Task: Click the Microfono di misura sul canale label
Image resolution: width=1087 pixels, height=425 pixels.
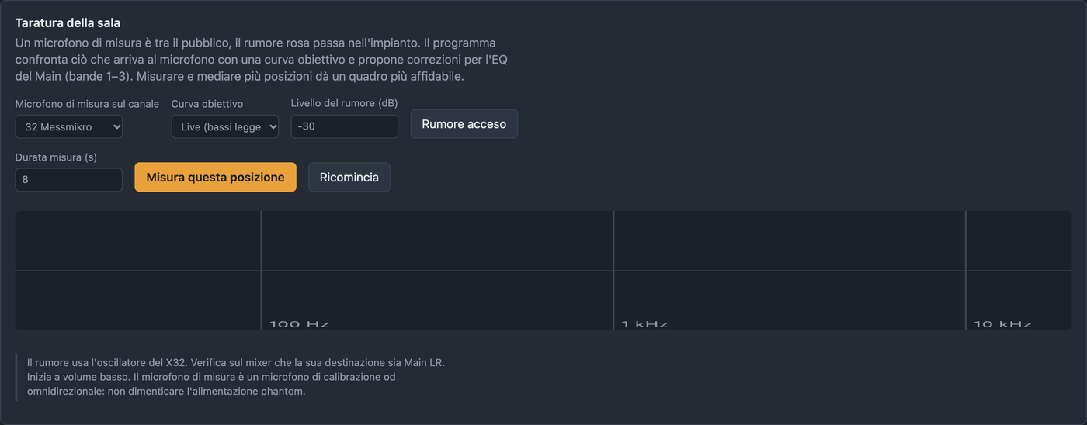Action: click(87, 104)
